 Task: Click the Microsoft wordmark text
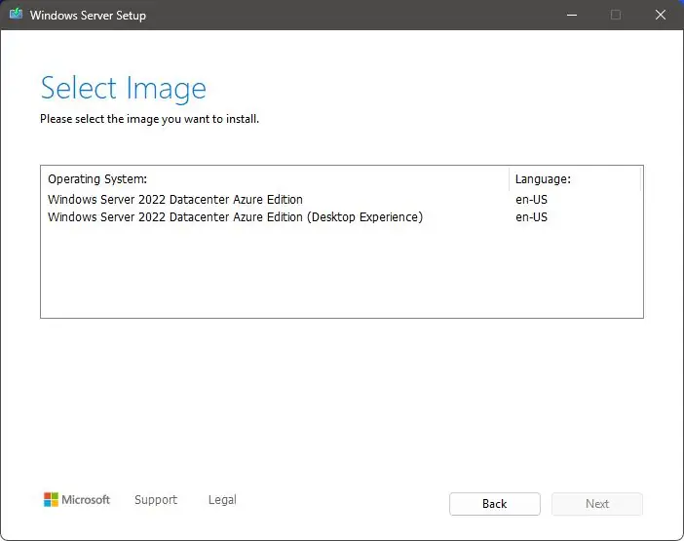tap(87, 500)
